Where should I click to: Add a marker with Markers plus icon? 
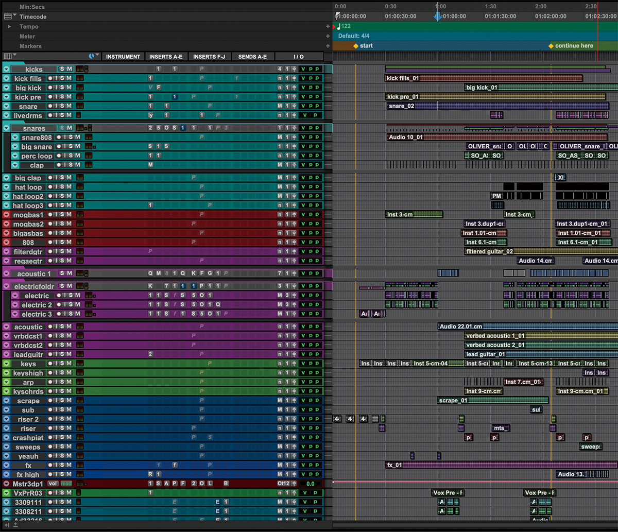pos(328,46)
